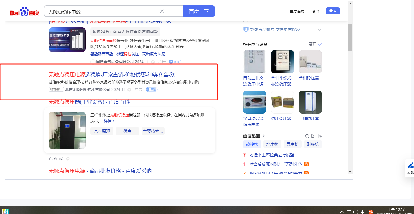Refresh hot searches with 换一换
This screenshot has width=414, height=214.
(314, 136)
